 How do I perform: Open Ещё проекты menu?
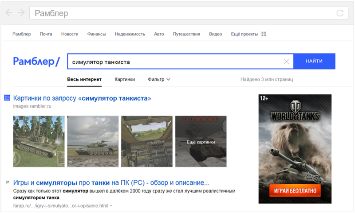(245, 34)
